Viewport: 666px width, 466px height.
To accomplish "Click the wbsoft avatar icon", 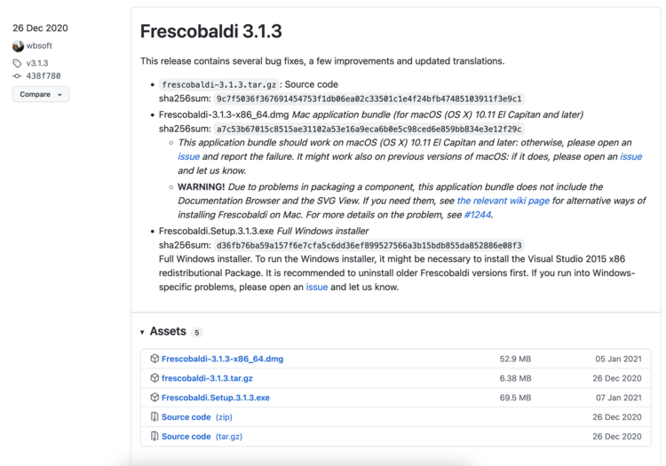I will pos(18,46).
